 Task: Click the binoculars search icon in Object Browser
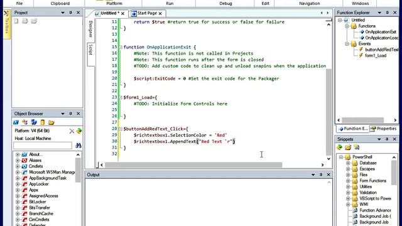(79, 146)
